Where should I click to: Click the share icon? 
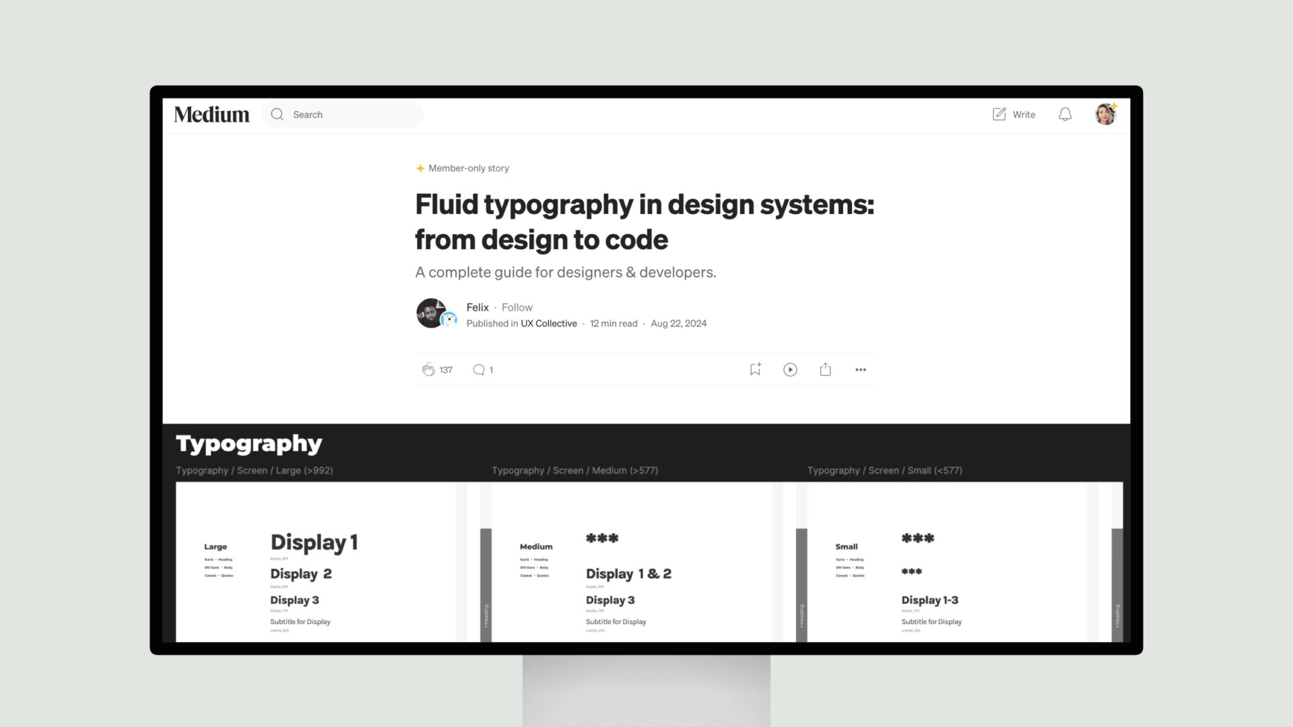point(825,370)
